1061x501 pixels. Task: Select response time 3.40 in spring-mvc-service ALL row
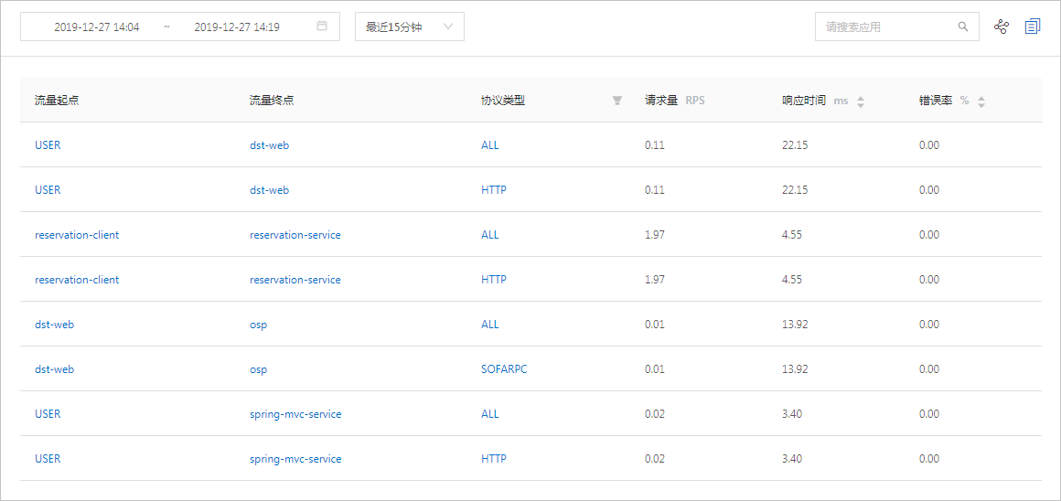tap(792, 414)
